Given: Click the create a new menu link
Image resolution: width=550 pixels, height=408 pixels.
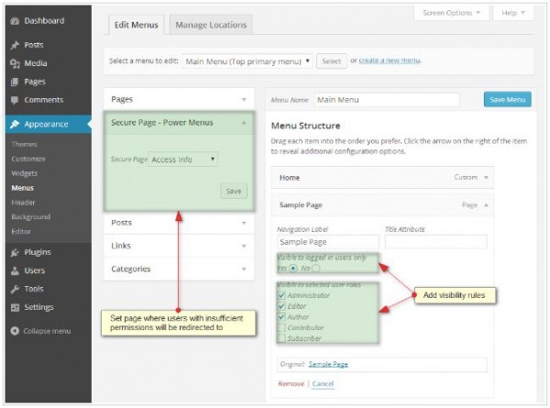Looking at the screenshot, I should point(390,61).
